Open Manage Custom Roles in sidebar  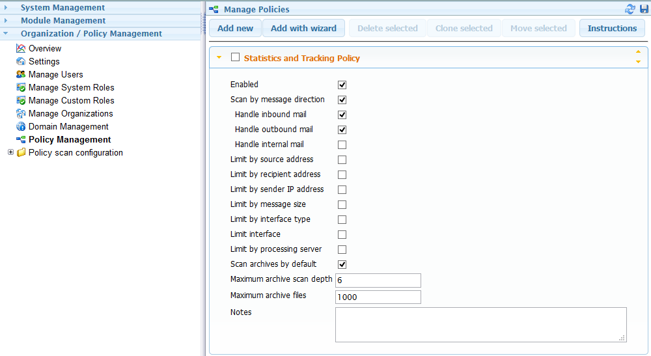point(71,100)
